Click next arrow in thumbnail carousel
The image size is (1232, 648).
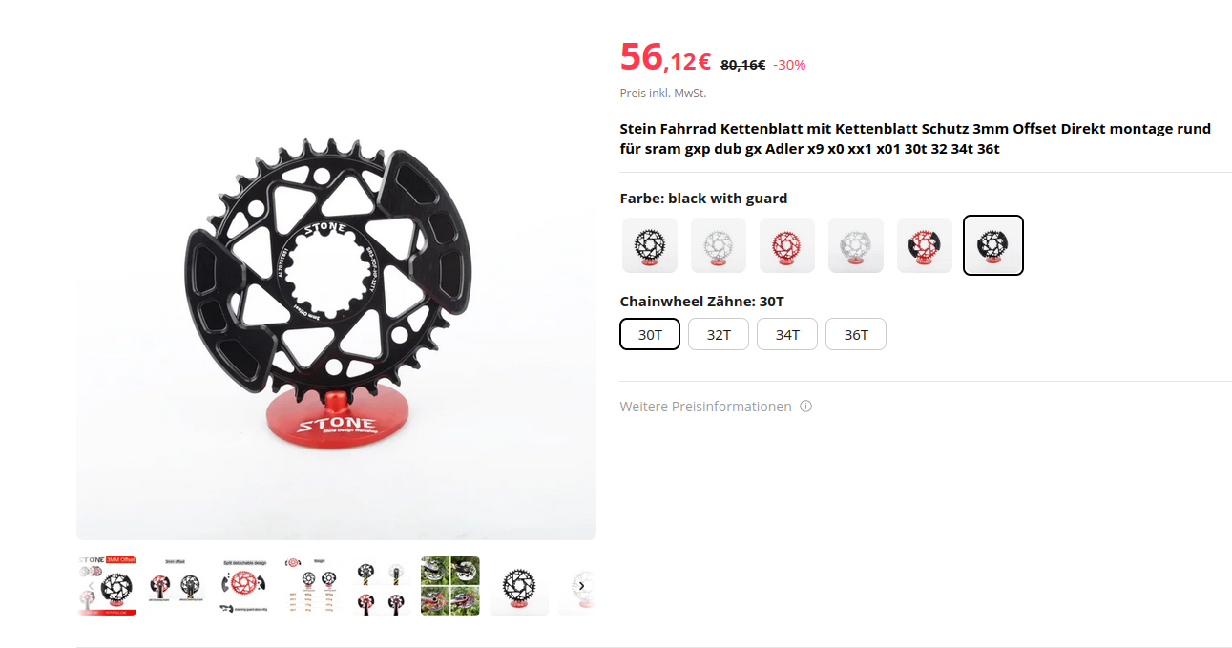click(581, 586)
